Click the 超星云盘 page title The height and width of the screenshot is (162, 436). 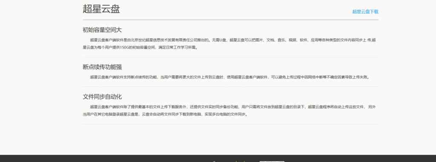[x=101, y=9]
